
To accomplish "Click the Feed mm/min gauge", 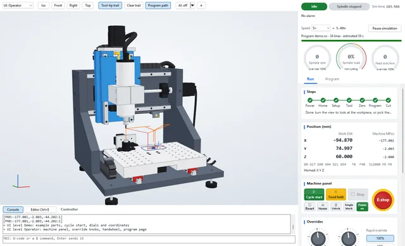I will pos(385,58).
